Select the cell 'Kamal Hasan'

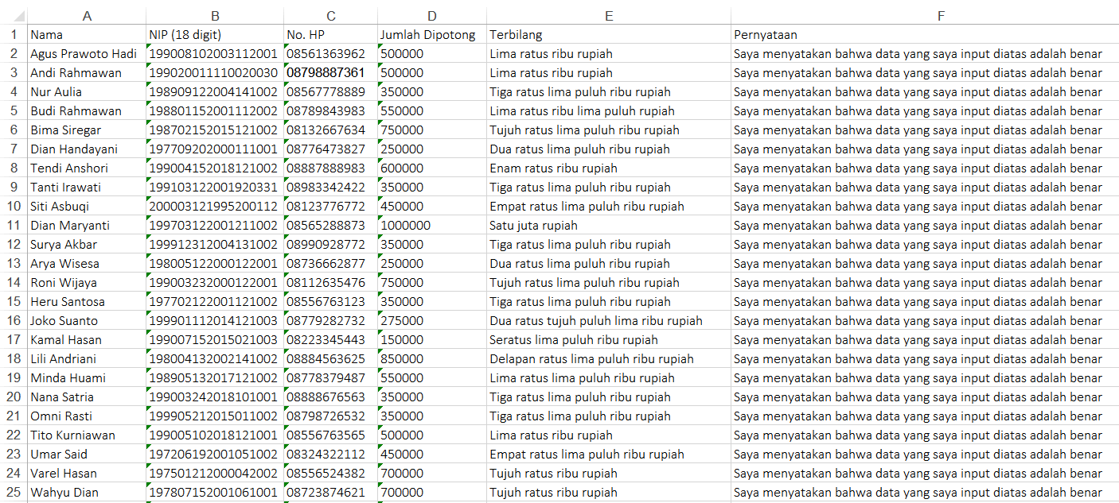pyautogui.click(x=87, y=340)
